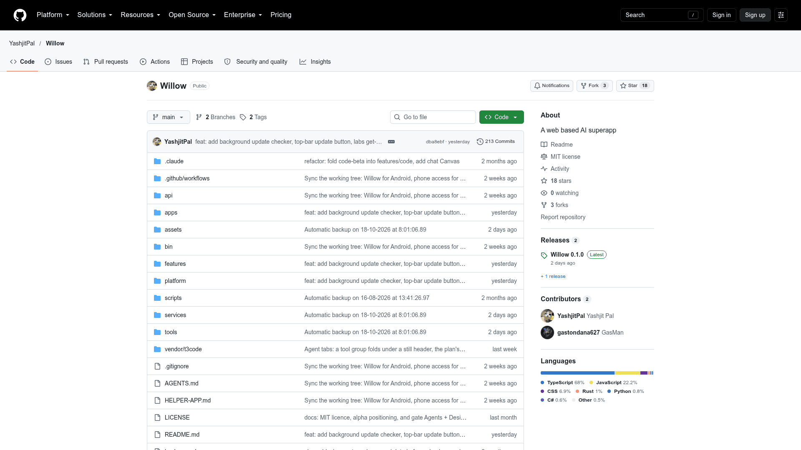Open the Pricing link
The image size is (801, 450).
coord(281,15)
